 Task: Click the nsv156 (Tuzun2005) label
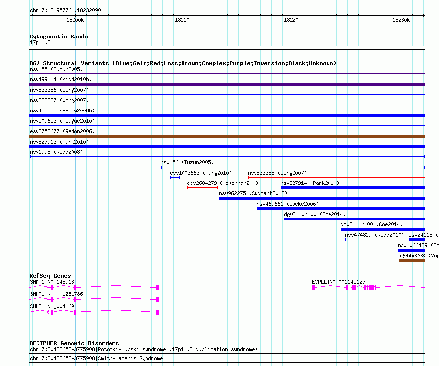(187, 162)
